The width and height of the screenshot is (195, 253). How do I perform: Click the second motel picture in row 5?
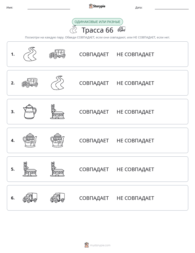tap(57, 169)
